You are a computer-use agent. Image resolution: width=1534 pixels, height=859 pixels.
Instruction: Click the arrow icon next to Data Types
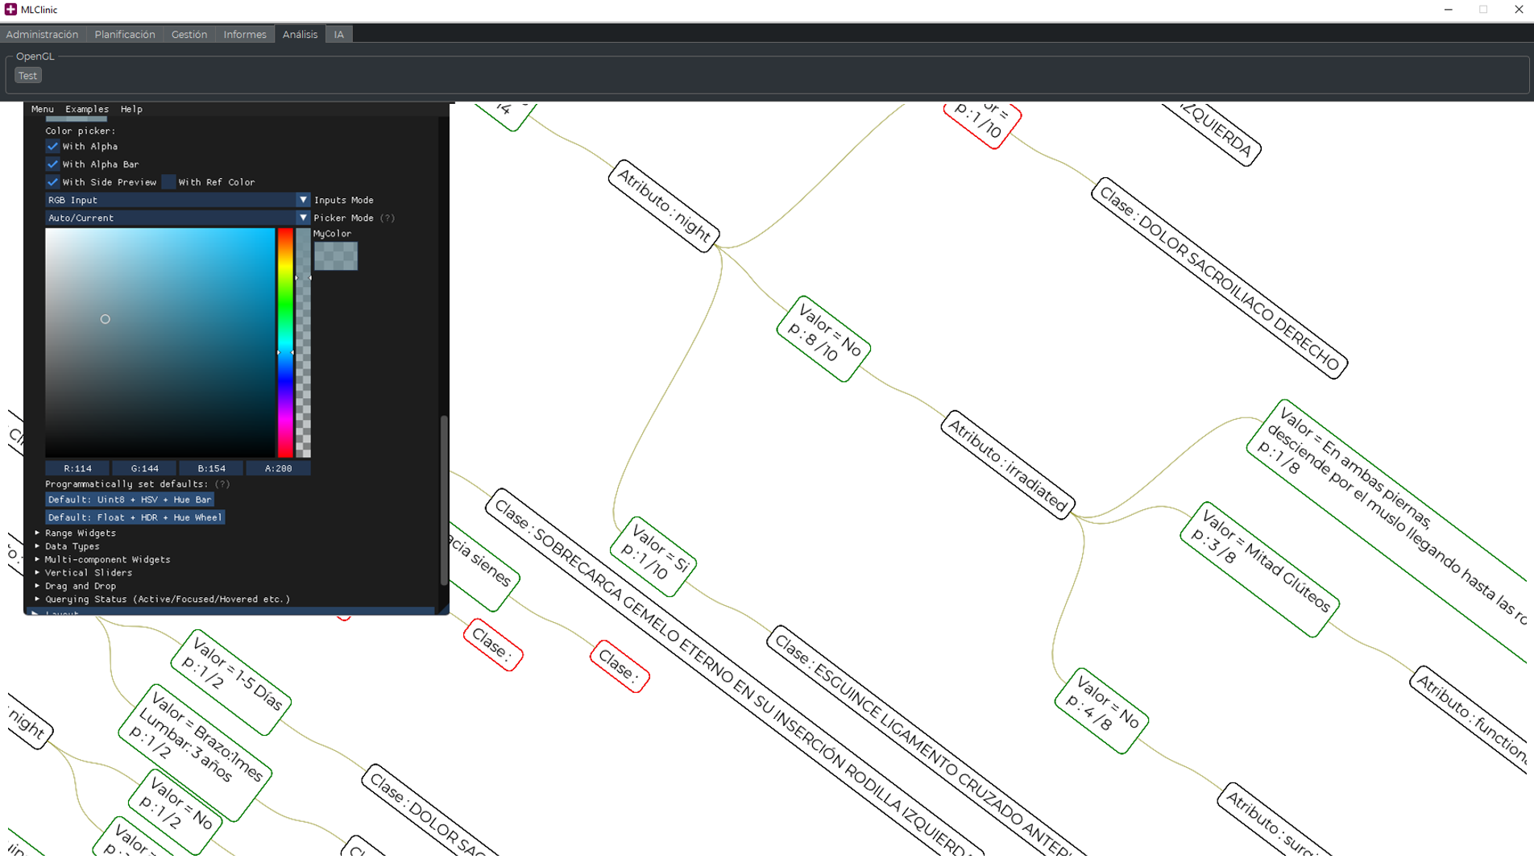point(38,546)
